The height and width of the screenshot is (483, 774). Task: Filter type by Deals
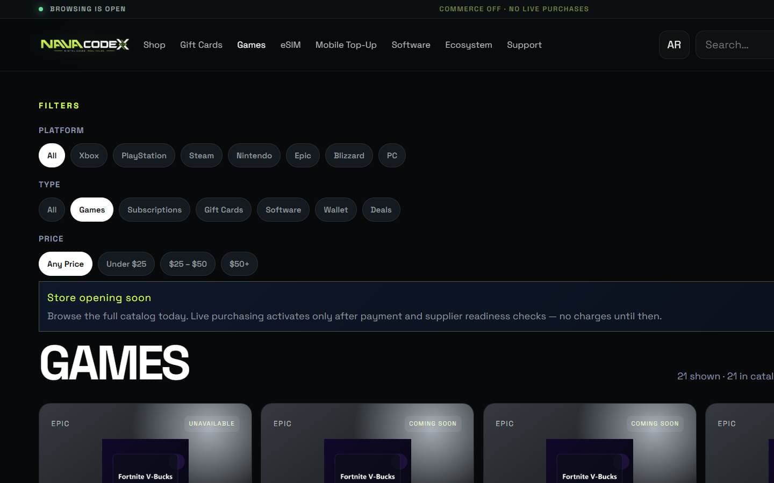coord(381,210)
